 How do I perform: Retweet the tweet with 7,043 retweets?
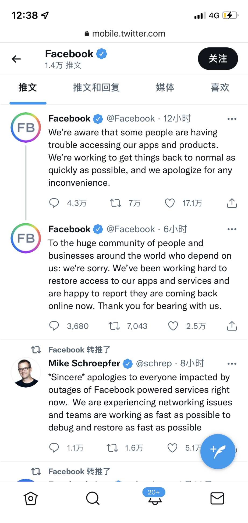[114, 326]
